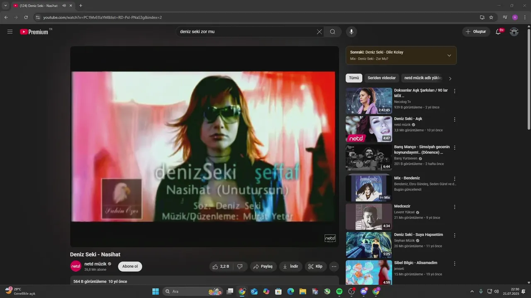This screenshot has width=531, height=298.
Task: Open taskbar volume control
Action: (497, 291)
